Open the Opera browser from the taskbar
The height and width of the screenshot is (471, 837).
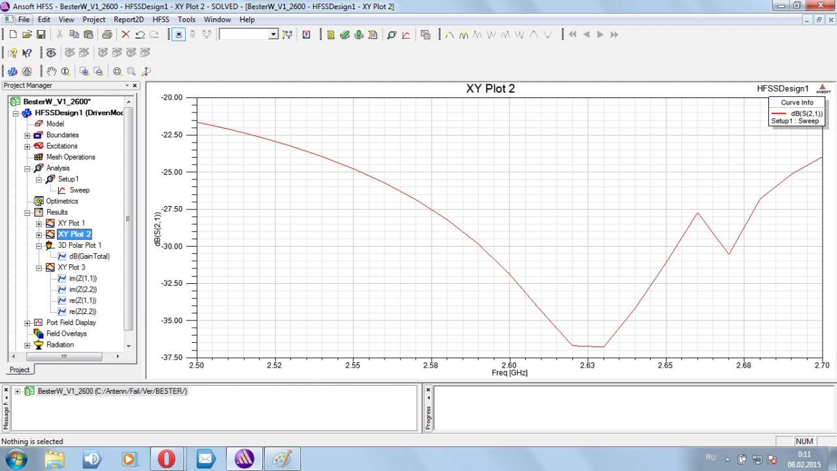tap(167, 459)
